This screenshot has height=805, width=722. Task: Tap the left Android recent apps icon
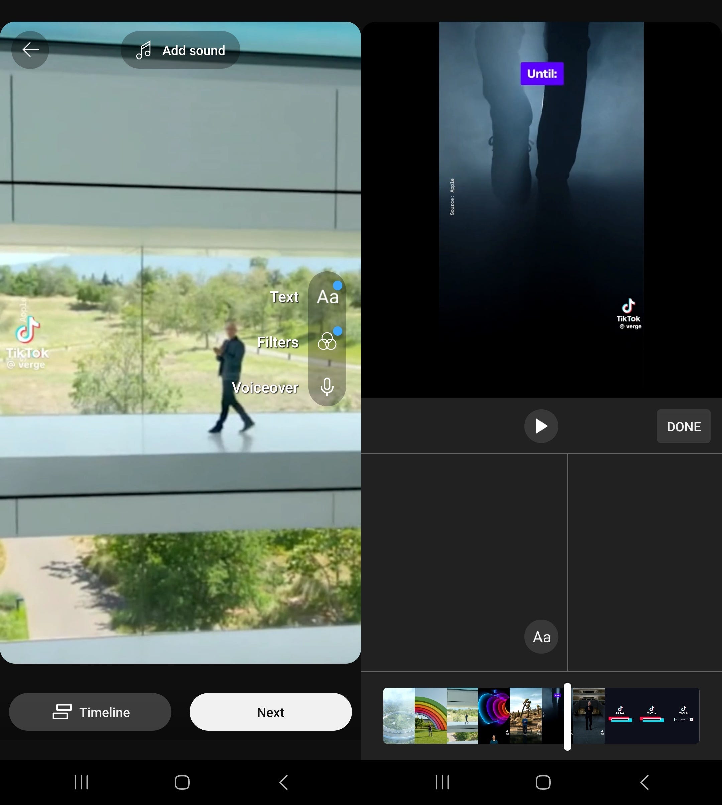(x=81, y=782)
